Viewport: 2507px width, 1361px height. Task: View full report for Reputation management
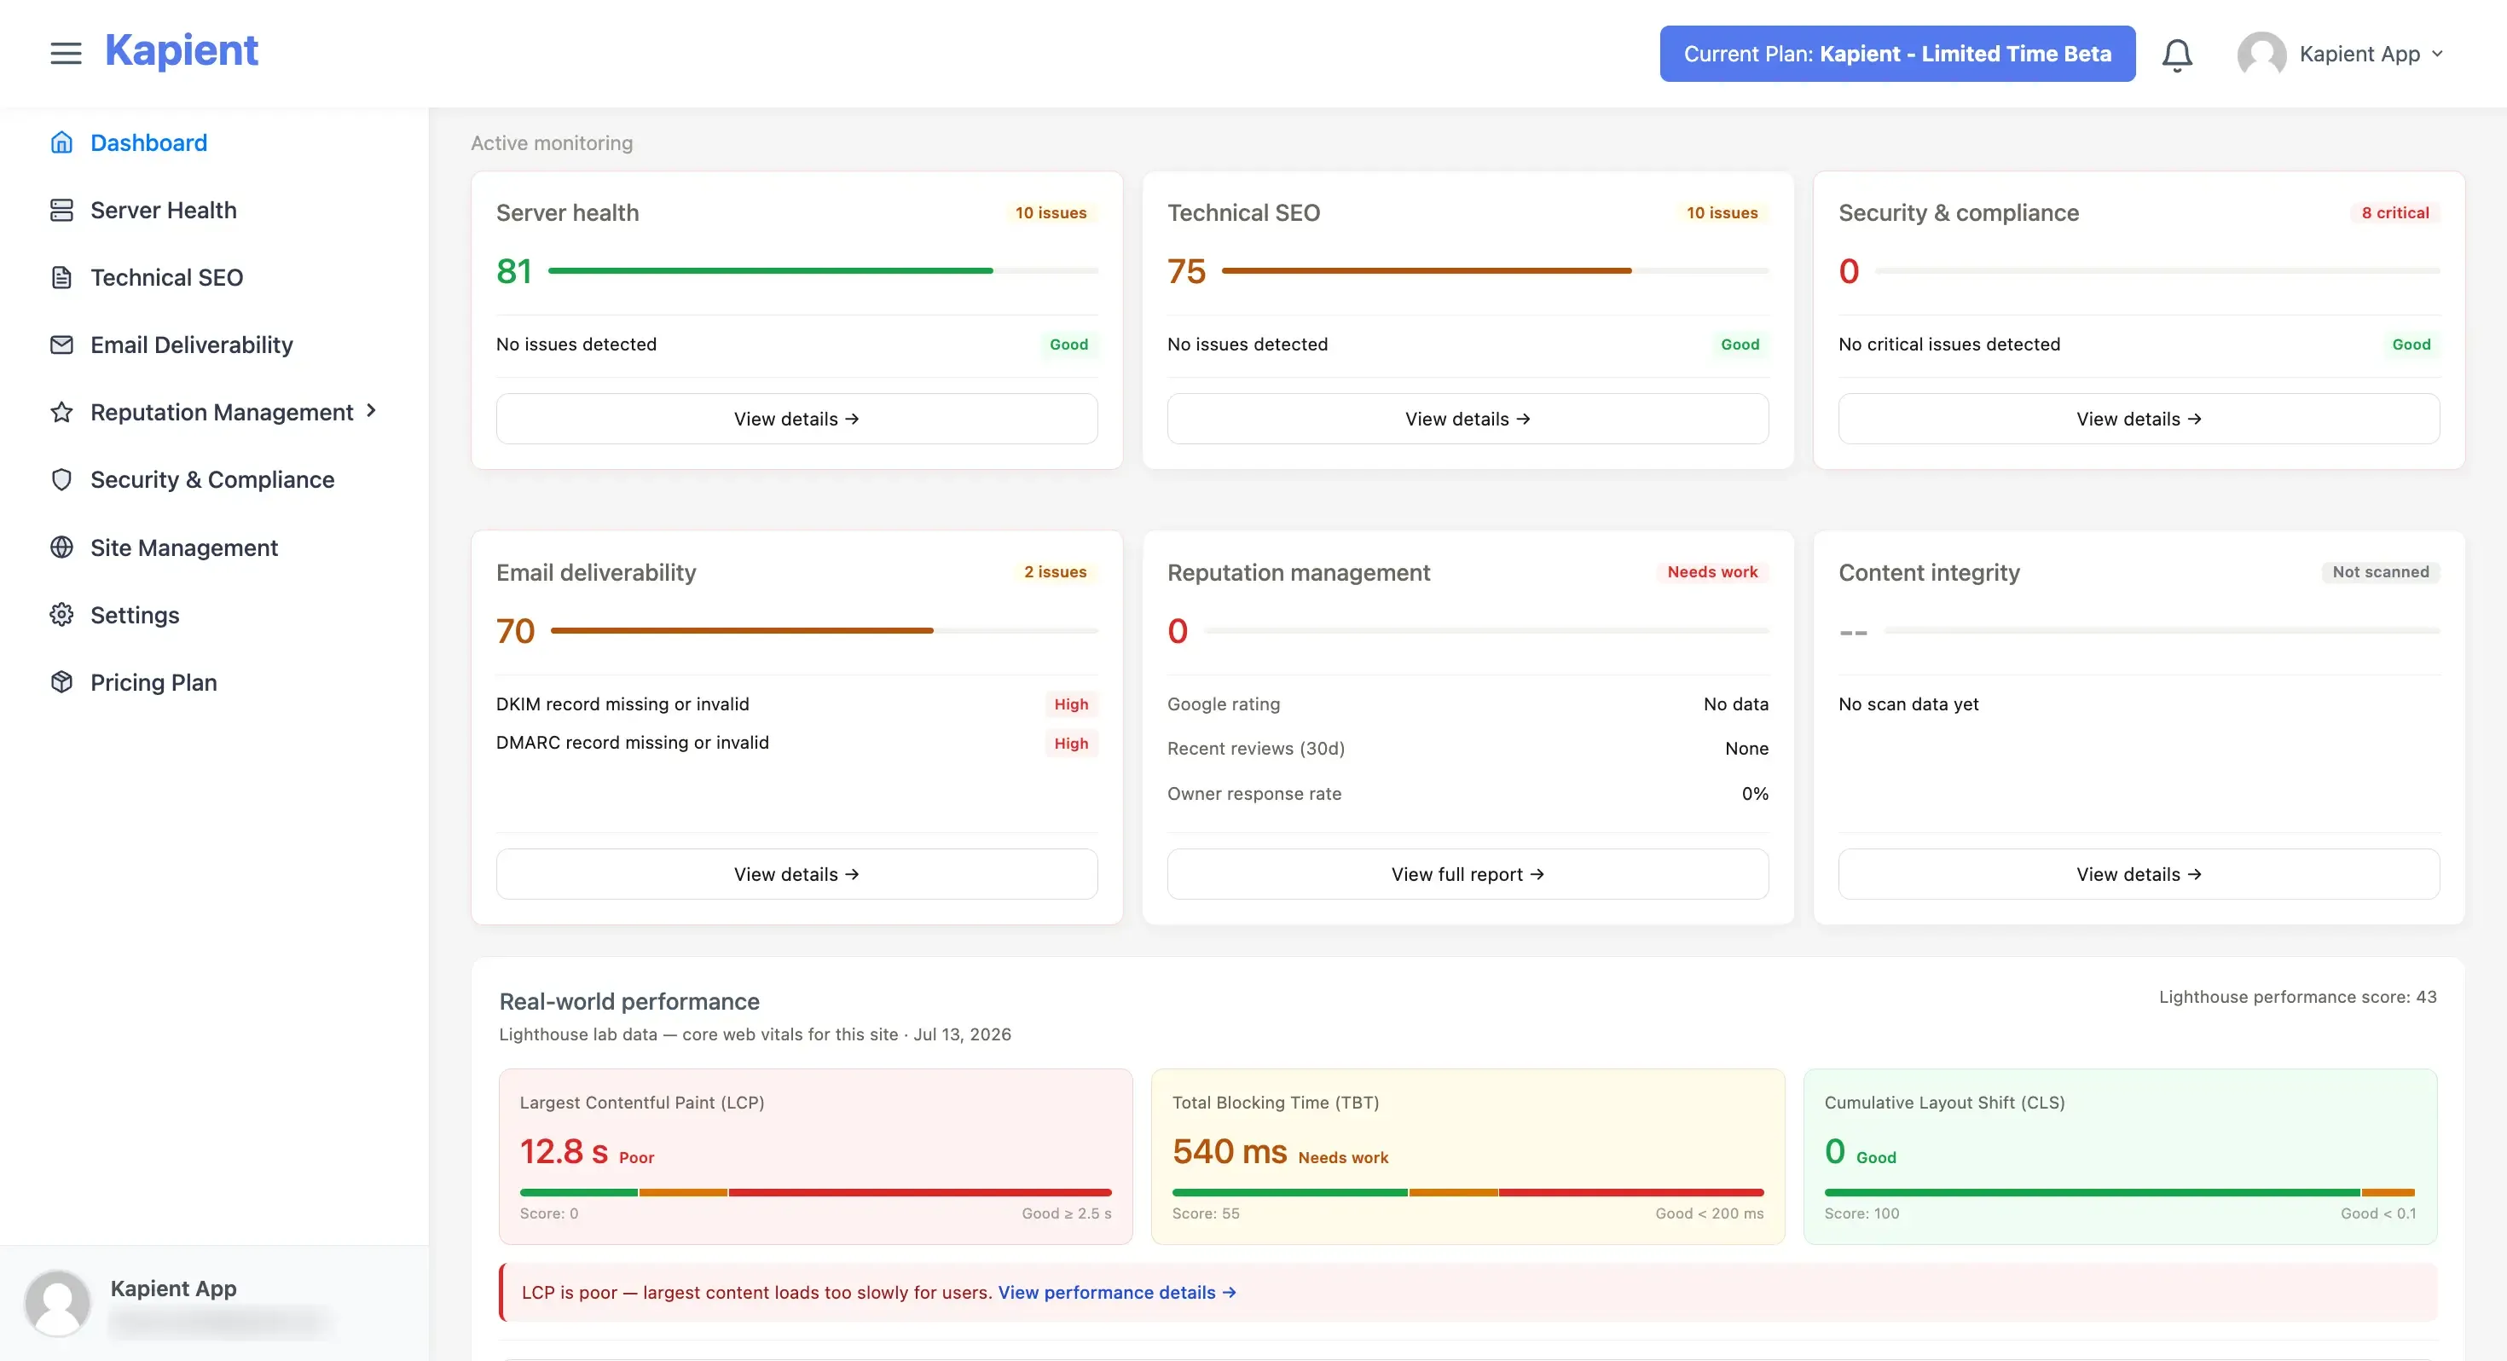tap(1468, 874)
